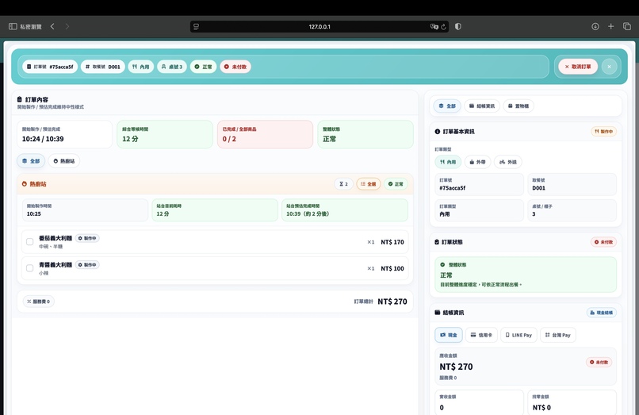This screenshot has width=639, height=415.
Task: Reload the page with the refresh icon
Action: (x=443, y=26)
